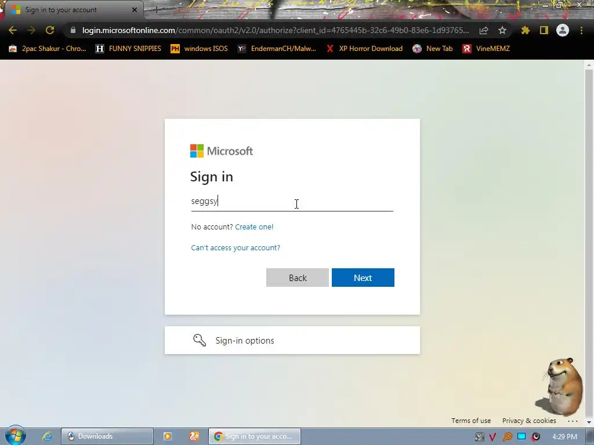Click the footer three-dots more options
594x445 pixels.
pyautogui.click(x=573, y=421)
